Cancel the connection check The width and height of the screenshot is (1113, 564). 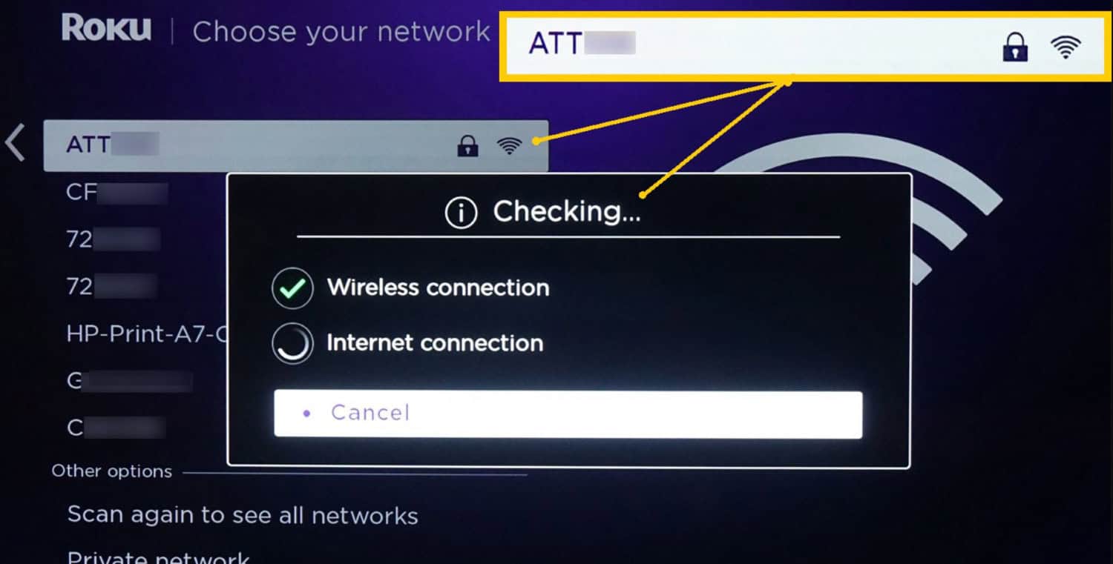tap(568, 414)
